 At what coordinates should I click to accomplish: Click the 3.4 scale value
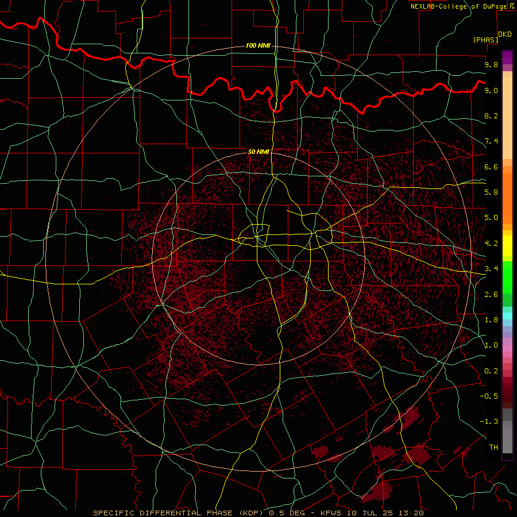491,269
